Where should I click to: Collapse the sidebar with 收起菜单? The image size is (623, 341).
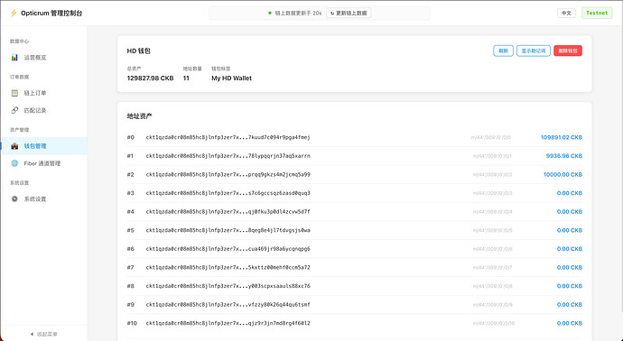click(43, 335)
